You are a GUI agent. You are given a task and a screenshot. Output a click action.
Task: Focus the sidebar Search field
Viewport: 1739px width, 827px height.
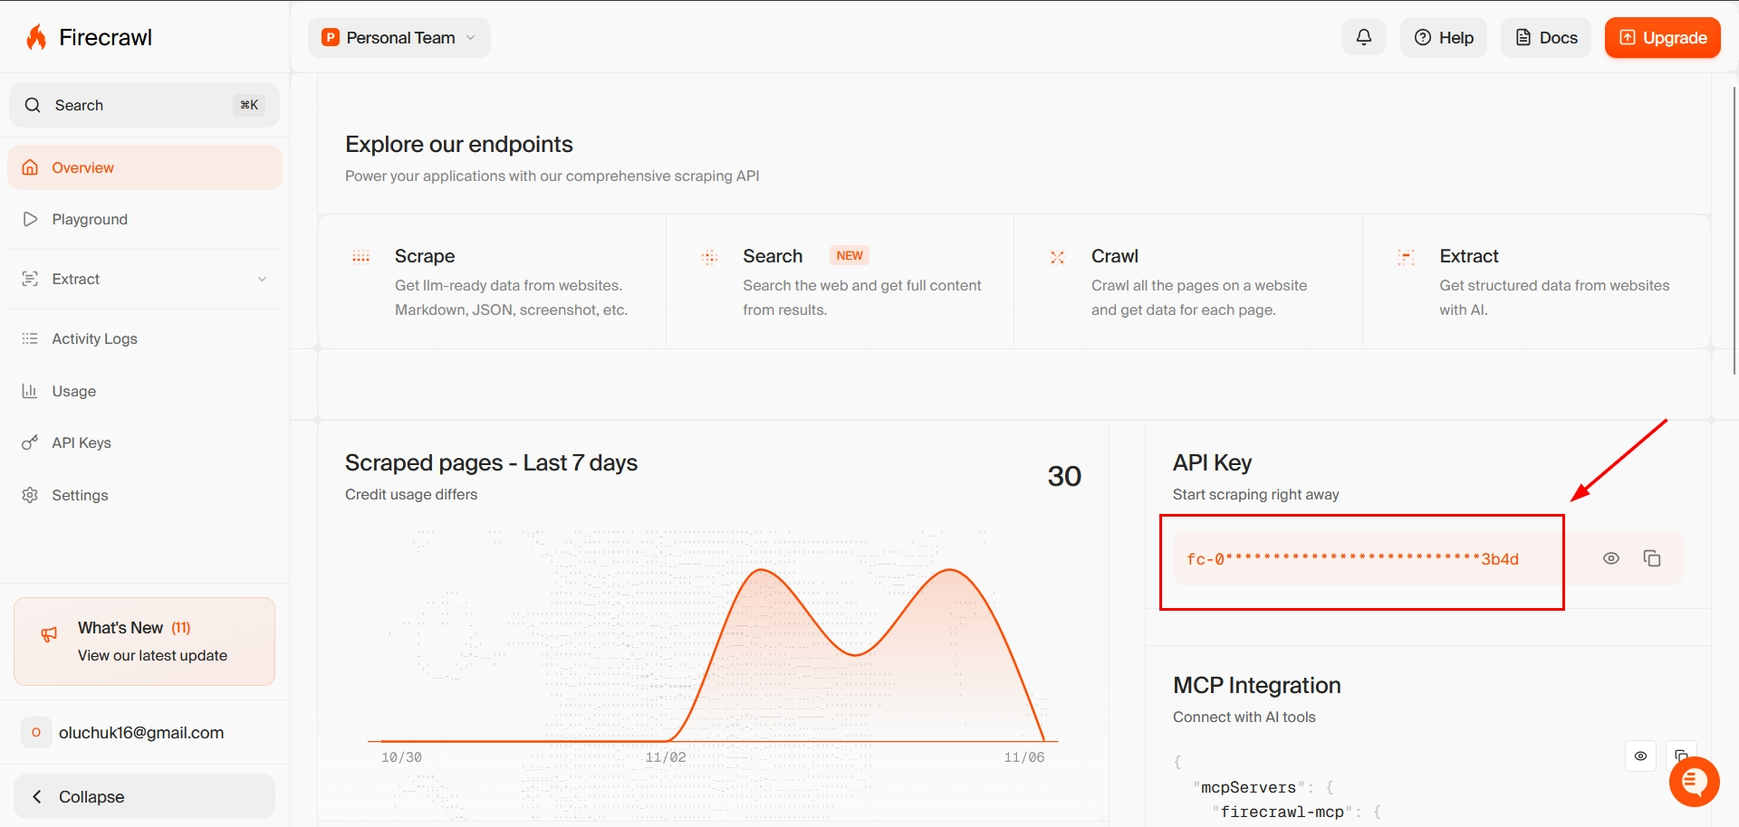coord(145,105)
